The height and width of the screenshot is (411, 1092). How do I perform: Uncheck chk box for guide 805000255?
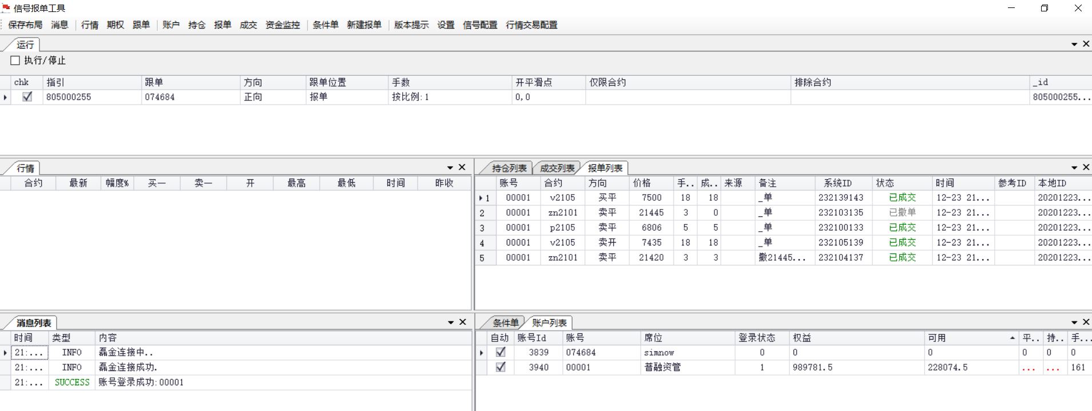pos(27,97)
